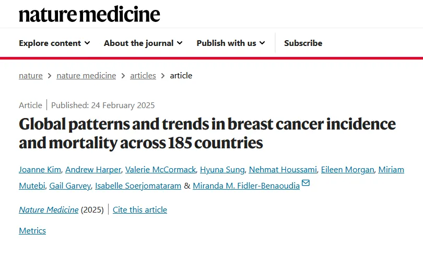Open nature medicine breadcrumb link
Viewport: 423px width, 258px height.
click(x=86, y=76)
